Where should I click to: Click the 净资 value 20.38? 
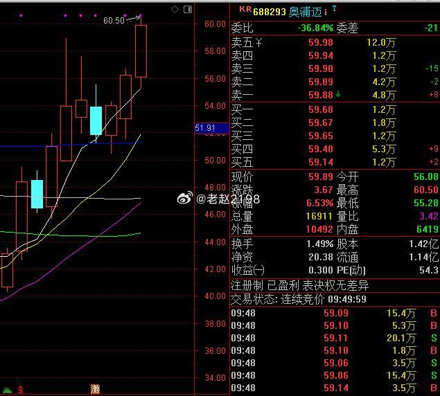[x=320, y=257]
